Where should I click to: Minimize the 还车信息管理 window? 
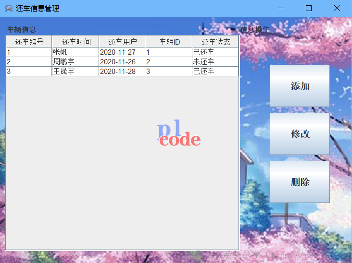pos(281,8)
